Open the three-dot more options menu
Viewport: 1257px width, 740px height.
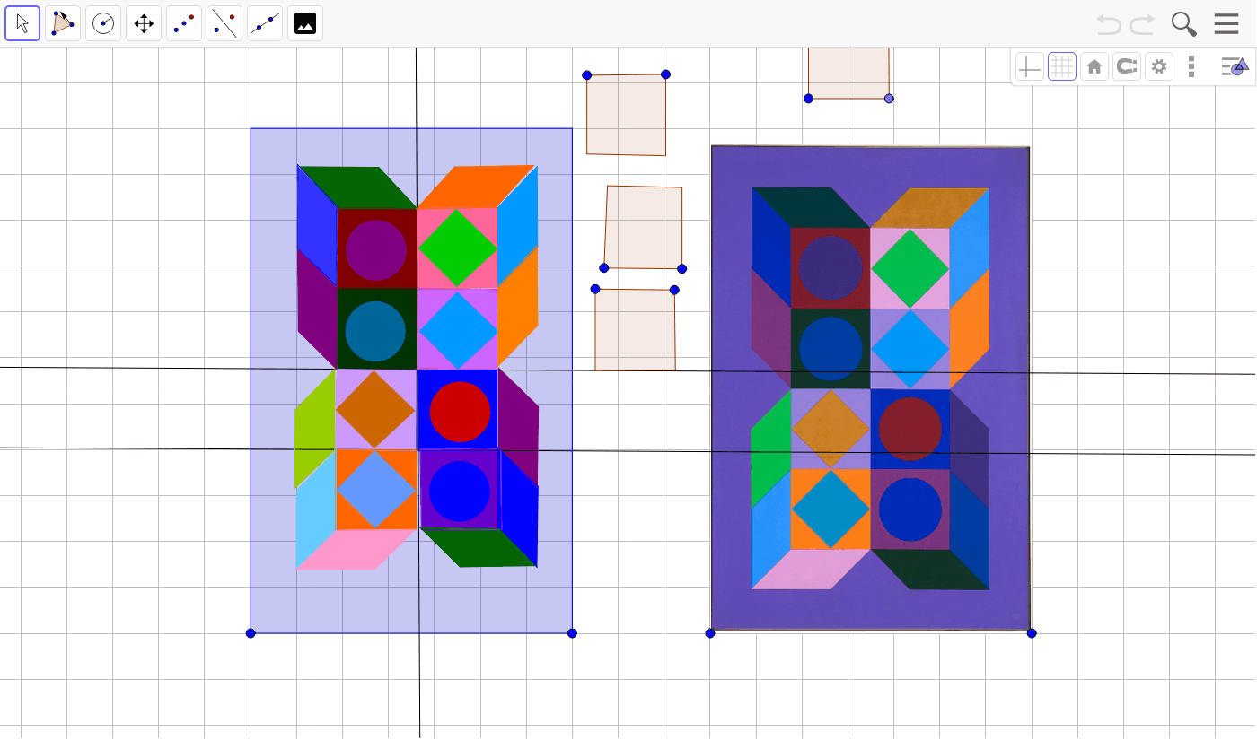tap(1191, 66)
